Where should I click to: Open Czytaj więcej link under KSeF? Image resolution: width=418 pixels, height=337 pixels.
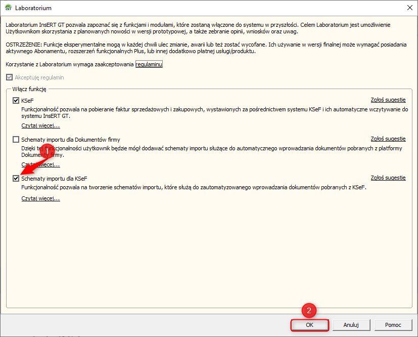(x=40, y=125)
